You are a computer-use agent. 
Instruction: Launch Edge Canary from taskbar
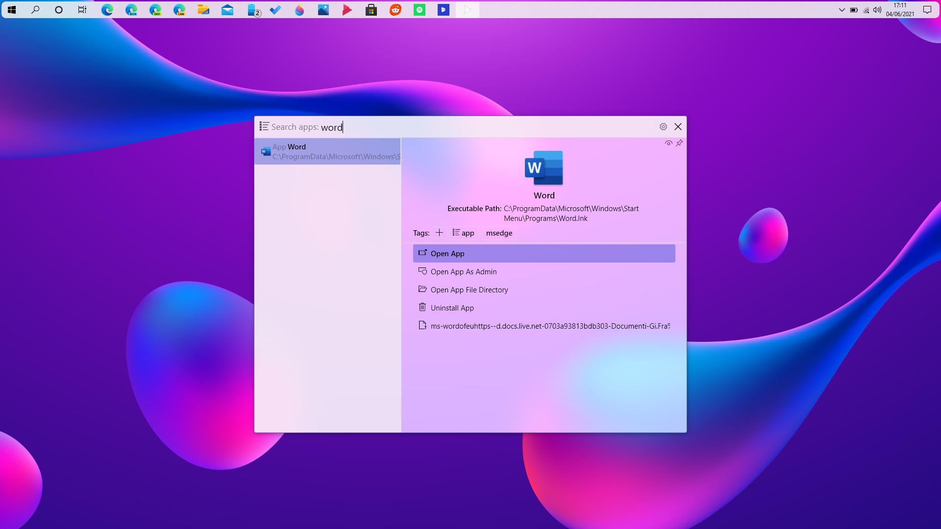coord(179,10)
